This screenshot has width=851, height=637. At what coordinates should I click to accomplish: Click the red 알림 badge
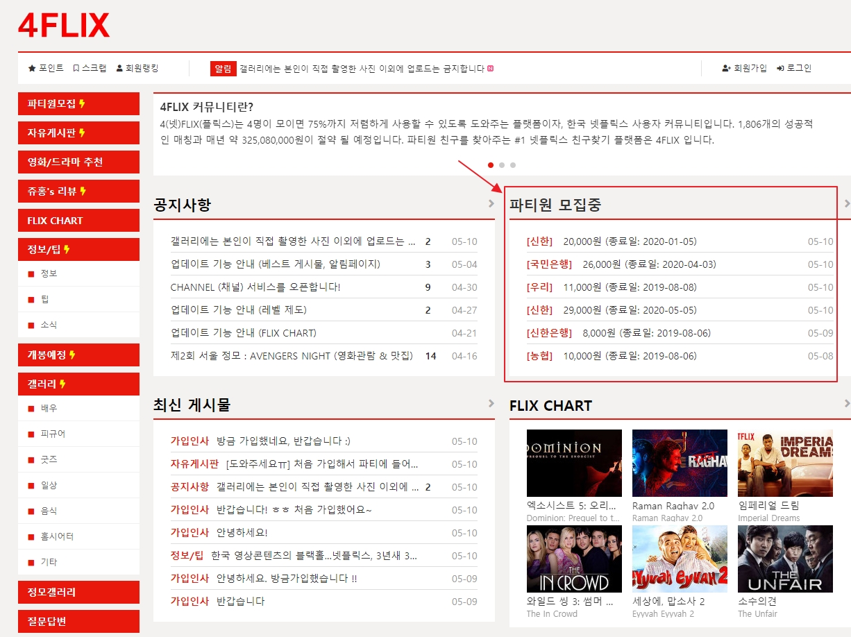[x=224, y=68]
